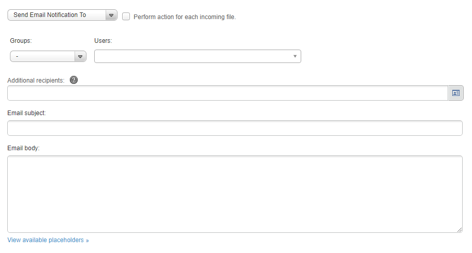Click the 'Additional recipients:' label text
This screenshot has height=253, width=472.
click(36, 81)
